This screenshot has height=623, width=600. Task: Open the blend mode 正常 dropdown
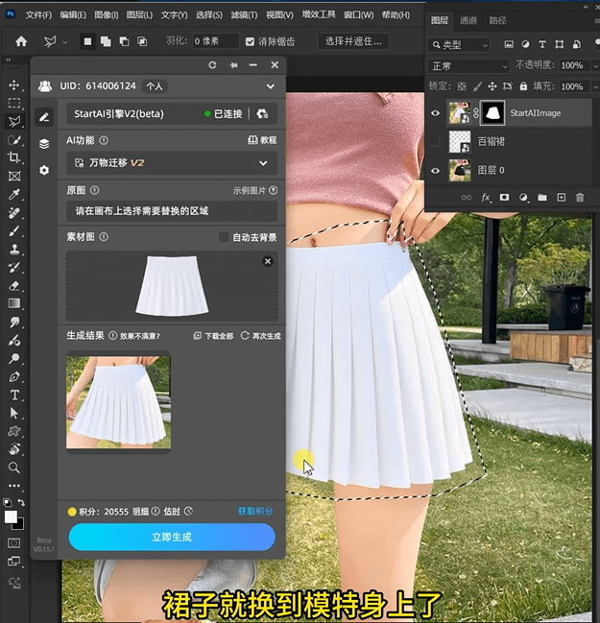pyautogui.click(x=468, y=66)
